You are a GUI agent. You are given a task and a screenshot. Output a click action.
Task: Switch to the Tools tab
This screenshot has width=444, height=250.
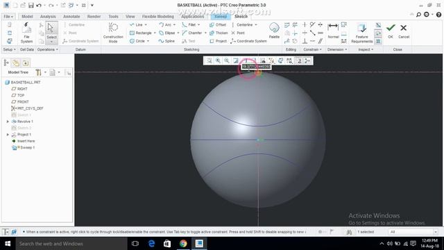(x=113, y=17)
